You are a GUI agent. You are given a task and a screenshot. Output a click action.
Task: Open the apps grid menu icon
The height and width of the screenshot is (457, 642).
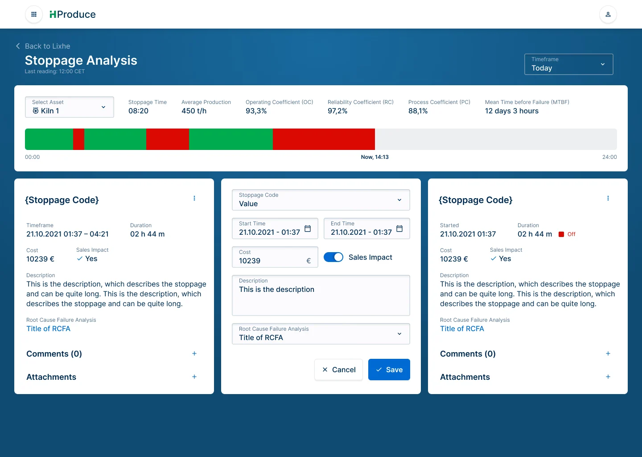34,14
